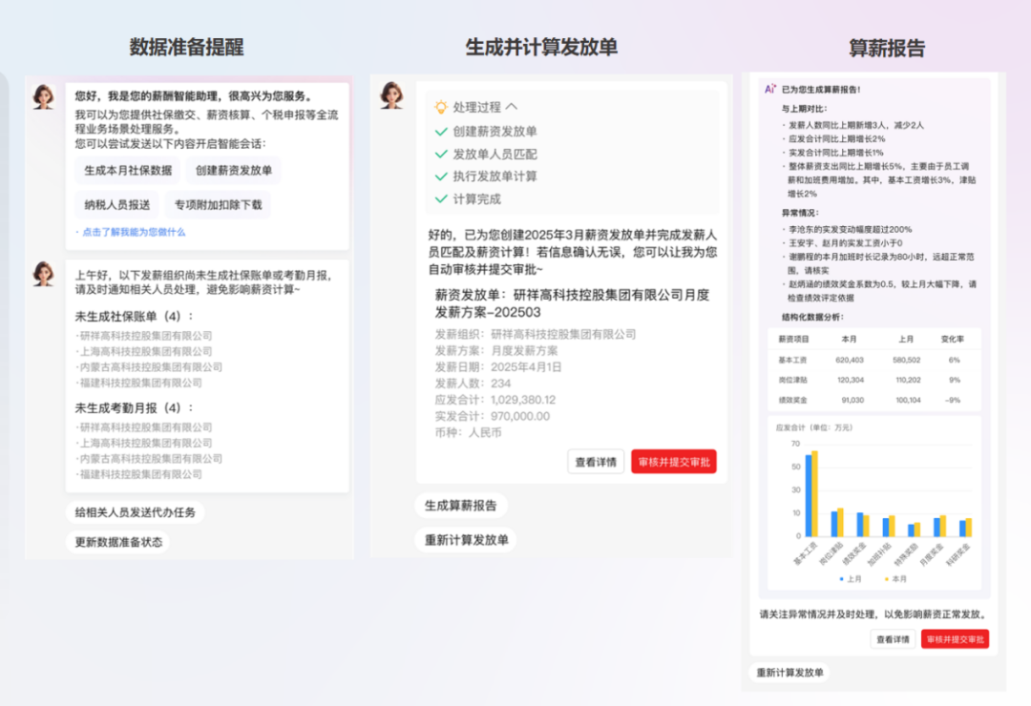This screenshot has height=706, width=1031.
Task: Toggle the 上月 blue legend series in chart
Action: coord(850,579)
